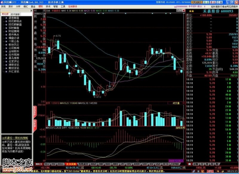Open the 工具 menu
The width and height of the screenshot is (239, 174).
click(x=63, y=6)
